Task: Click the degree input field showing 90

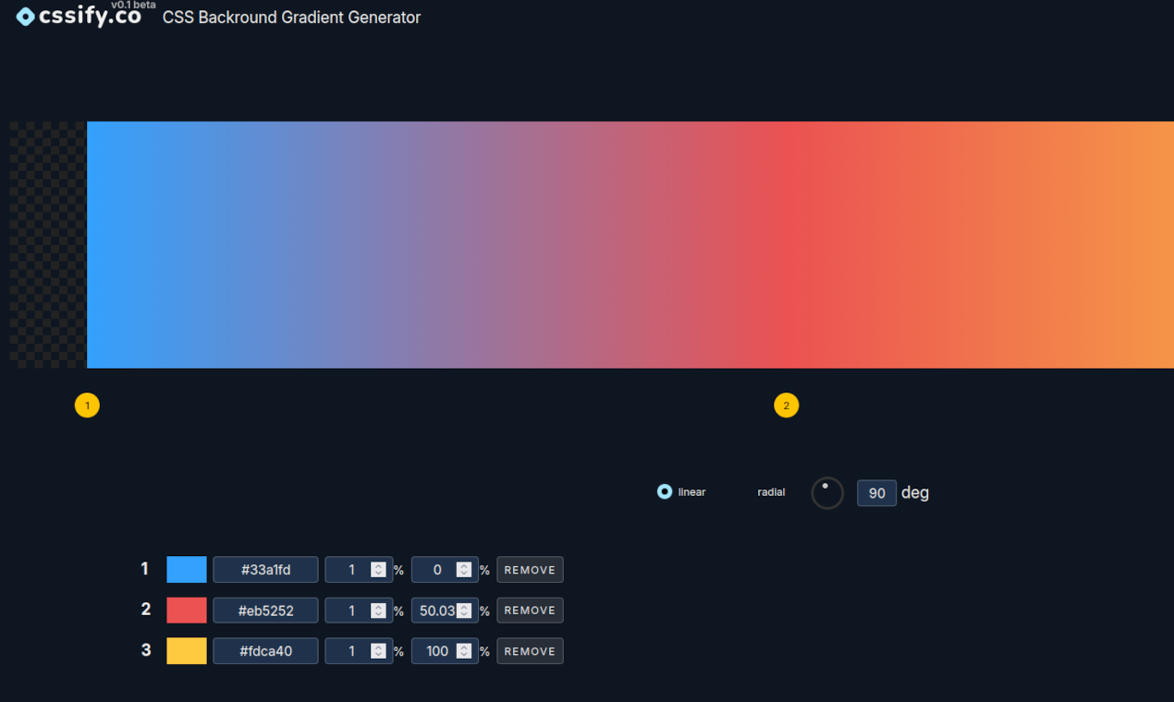Action: [876, 493]
